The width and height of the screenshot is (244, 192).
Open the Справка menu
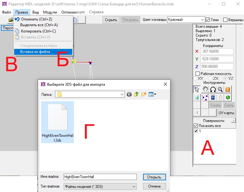(x=96, y=12)
